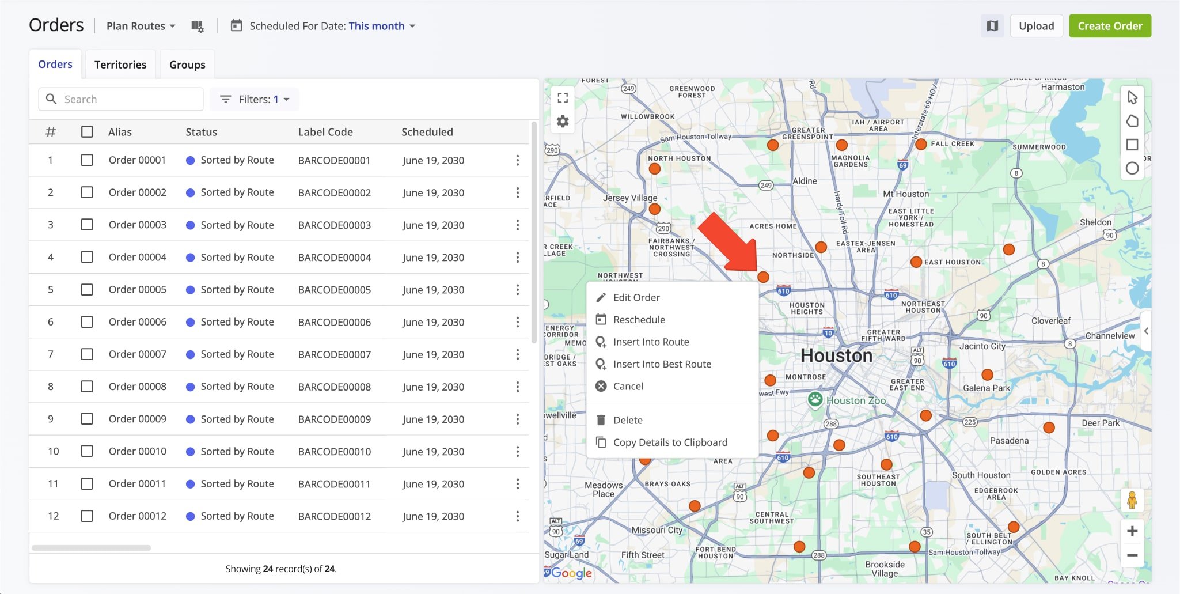
Task: Open three-dot menu for Order 00007
Action: coord(517,354)
